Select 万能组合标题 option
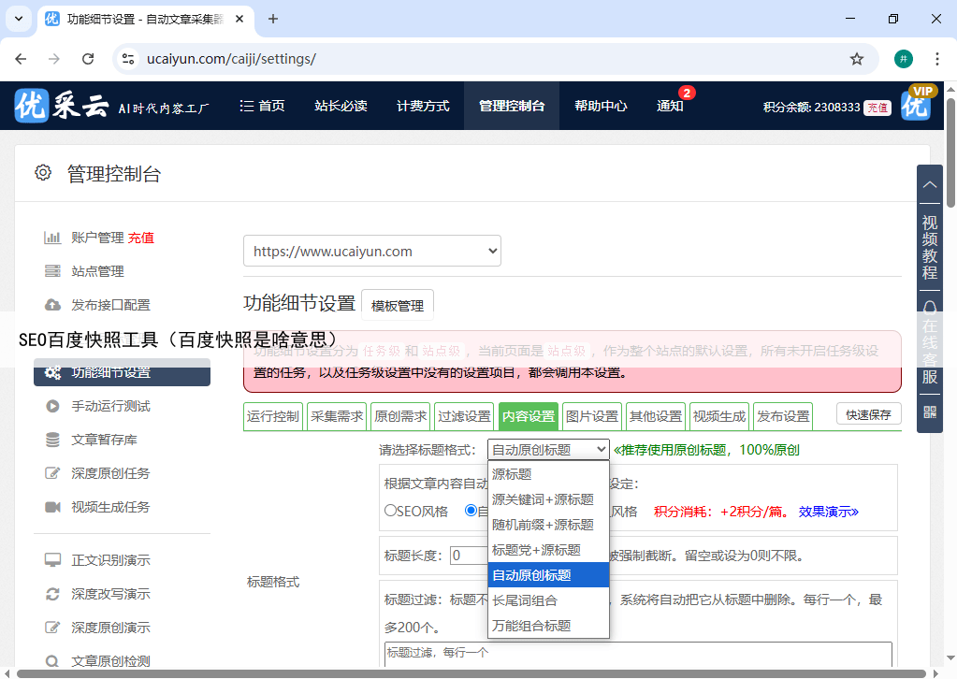The width and height of the screenshot is (957, 679). [531, 626]
